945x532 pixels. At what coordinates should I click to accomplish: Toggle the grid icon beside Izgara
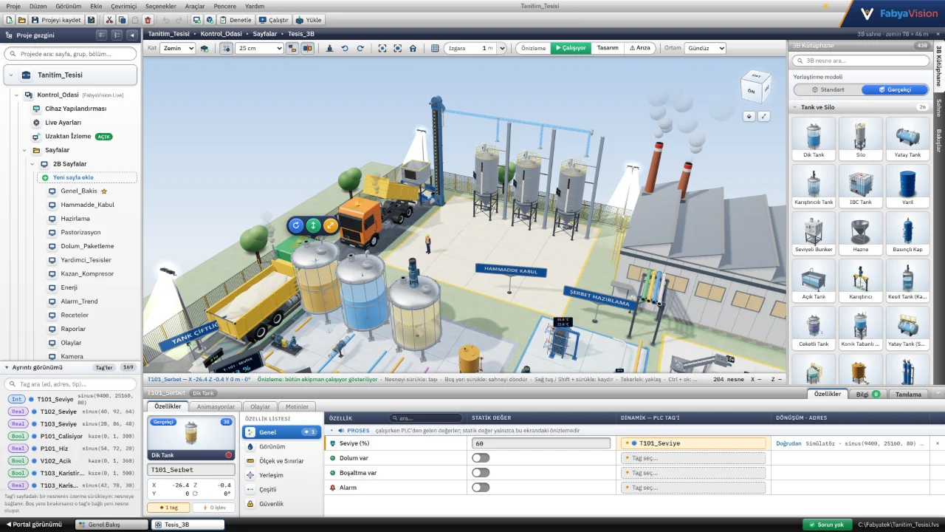pos(435,48)
